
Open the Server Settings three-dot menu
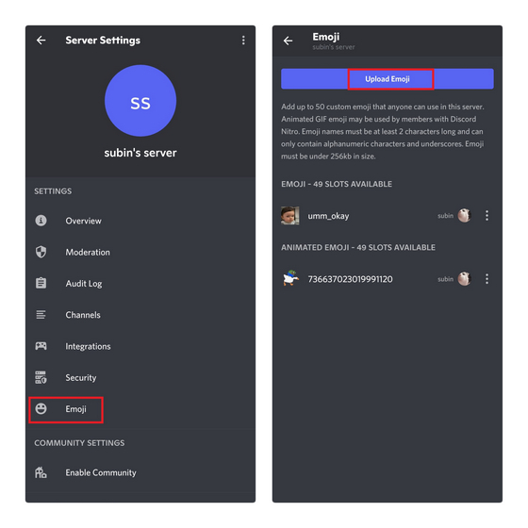243,41
